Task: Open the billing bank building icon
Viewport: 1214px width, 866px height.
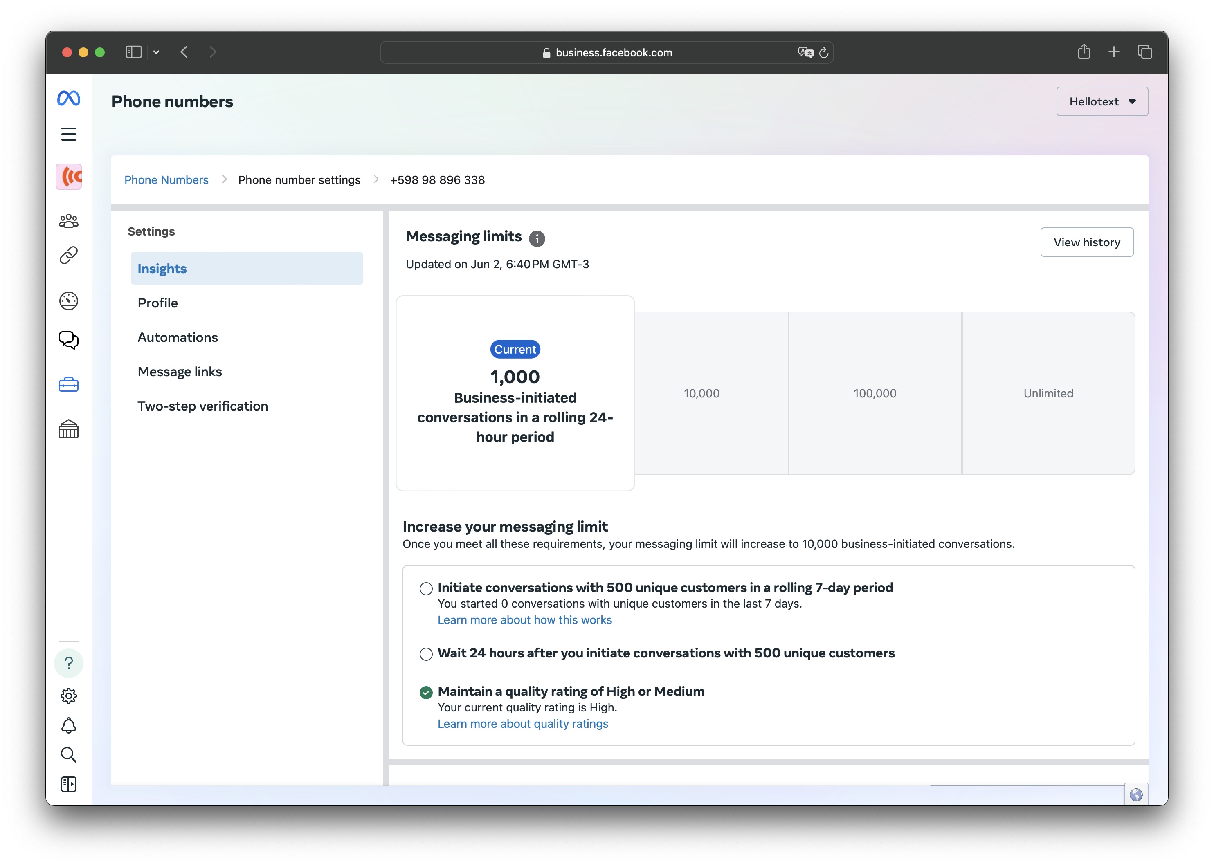Action: tap(69, 429)
